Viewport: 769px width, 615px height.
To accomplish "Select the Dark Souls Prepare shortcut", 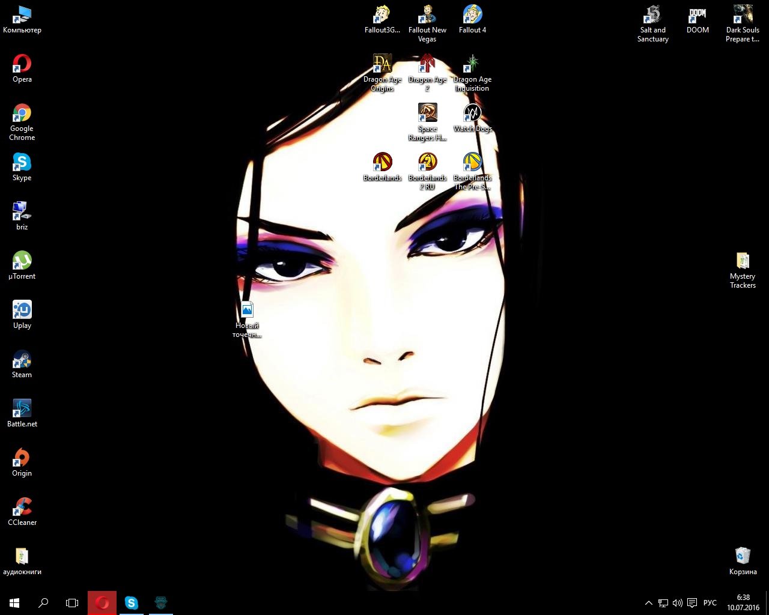I will pos(743,24).
